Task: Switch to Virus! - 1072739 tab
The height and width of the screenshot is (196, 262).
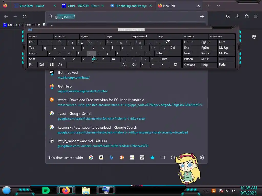Action: (x=83, y=6)
